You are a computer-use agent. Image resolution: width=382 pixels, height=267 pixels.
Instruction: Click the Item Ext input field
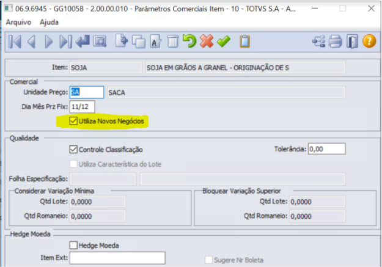pos(117,258)
